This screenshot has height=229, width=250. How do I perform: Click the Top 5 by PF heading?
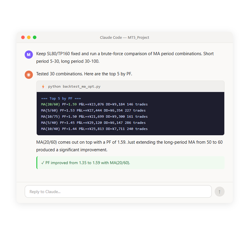(x=61, y=98)
